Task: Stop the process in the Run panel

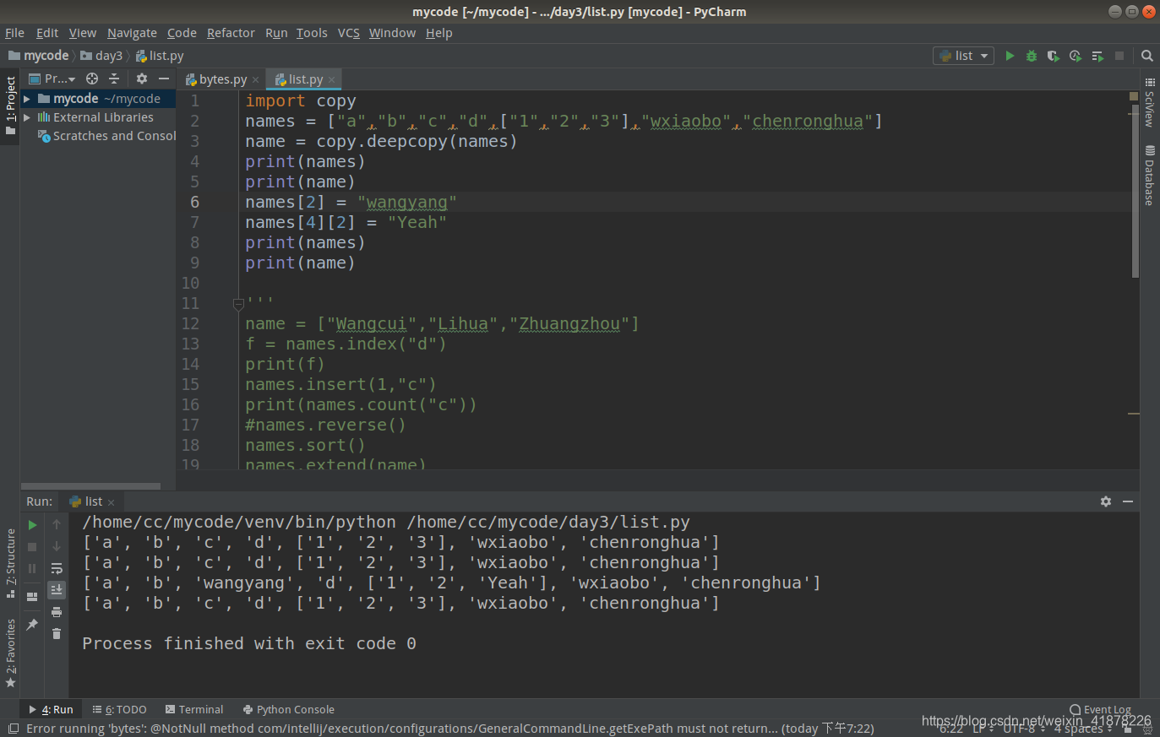Action: point(32,547)
